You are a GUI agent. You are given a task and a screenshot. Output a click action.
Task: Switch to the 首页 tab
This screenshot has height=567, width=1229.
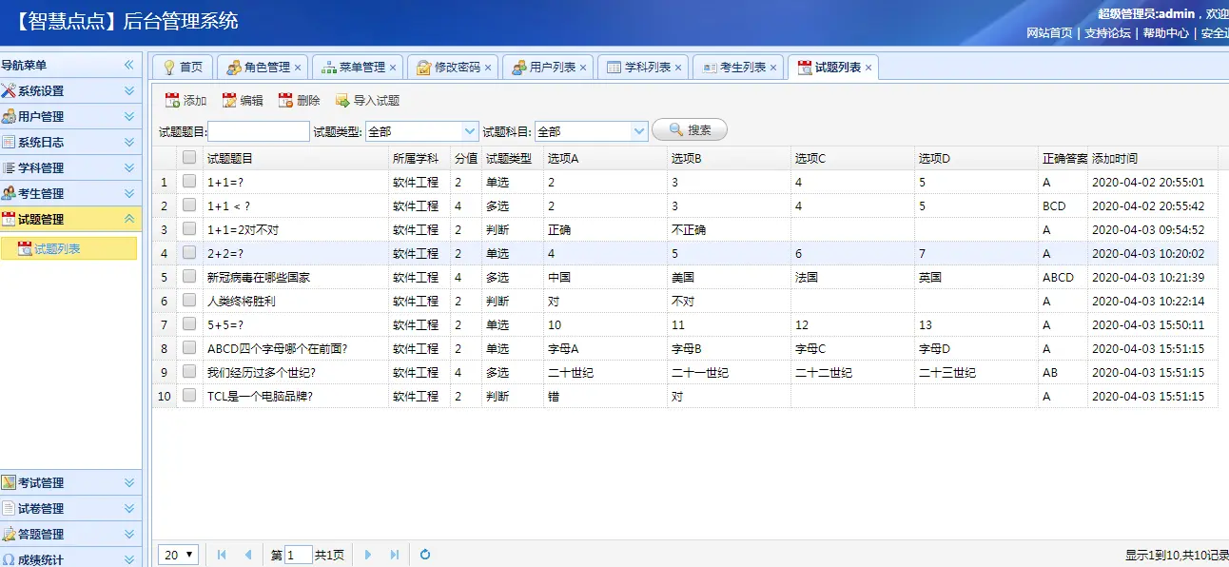[x=183, y=68]
